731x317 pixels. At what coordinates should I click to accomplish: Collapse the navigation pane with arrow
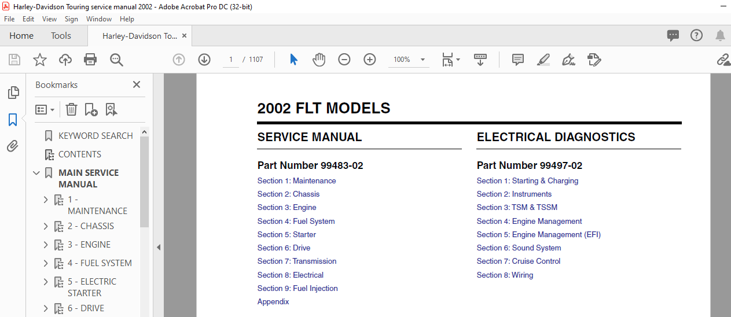[158, 247]
